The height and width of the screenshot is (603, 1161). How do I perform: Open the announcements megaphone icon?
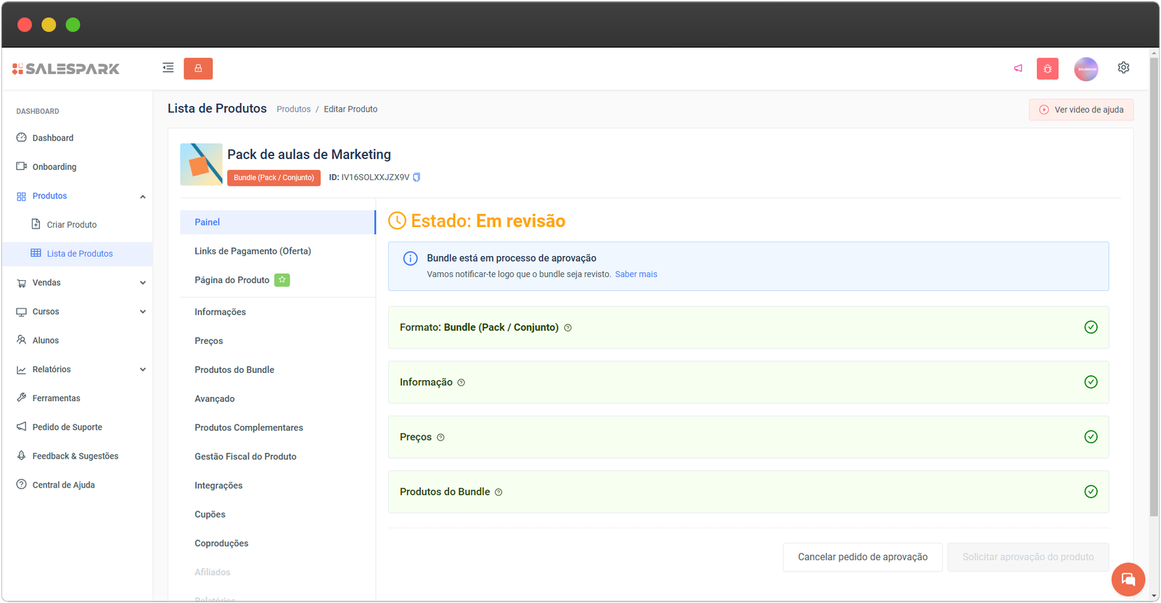click(1018, 68)
